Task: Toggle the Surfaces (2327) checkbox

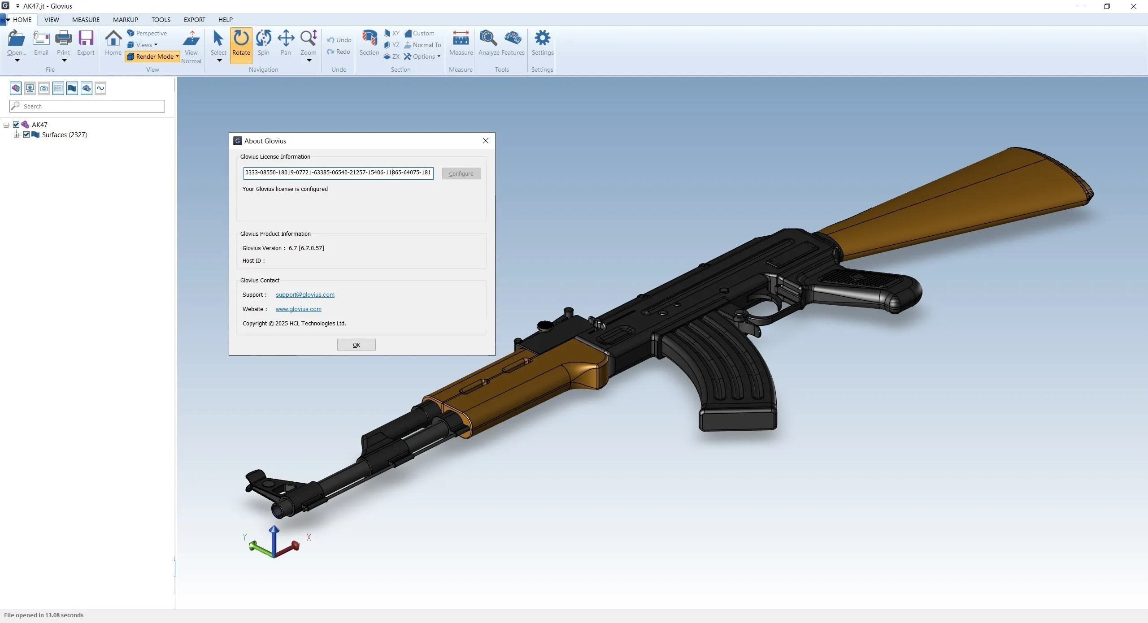Action: 26,134
